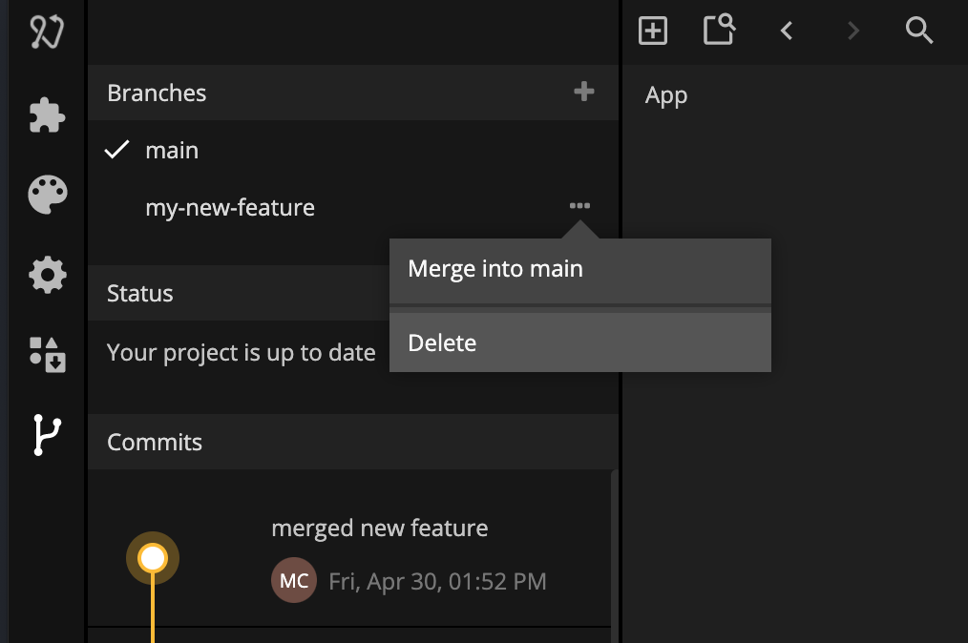Click the App component title
Image resolution: width=968 pixels, height=643 pixels.
[666, 95]
